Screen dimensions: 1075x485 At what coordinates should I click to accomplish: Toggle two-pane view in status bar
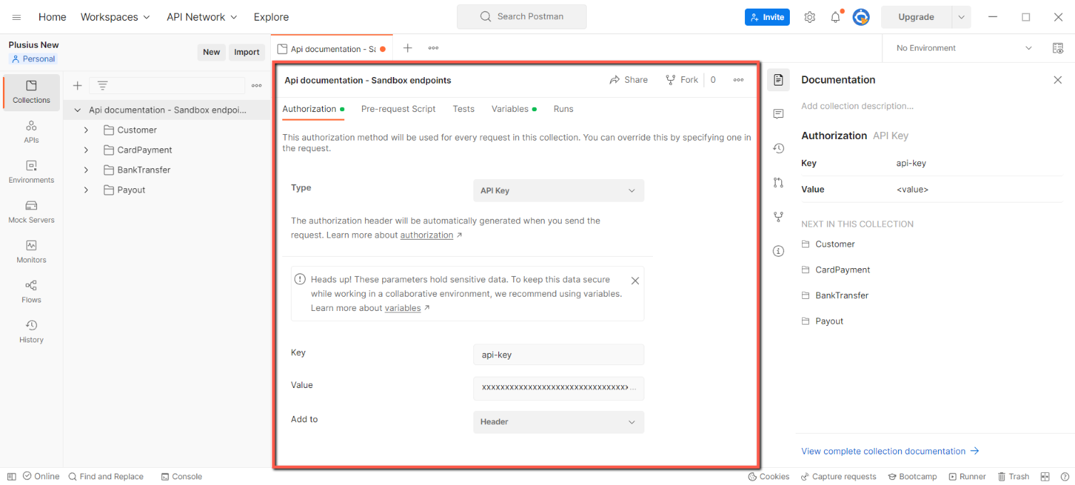point(1045,476)
